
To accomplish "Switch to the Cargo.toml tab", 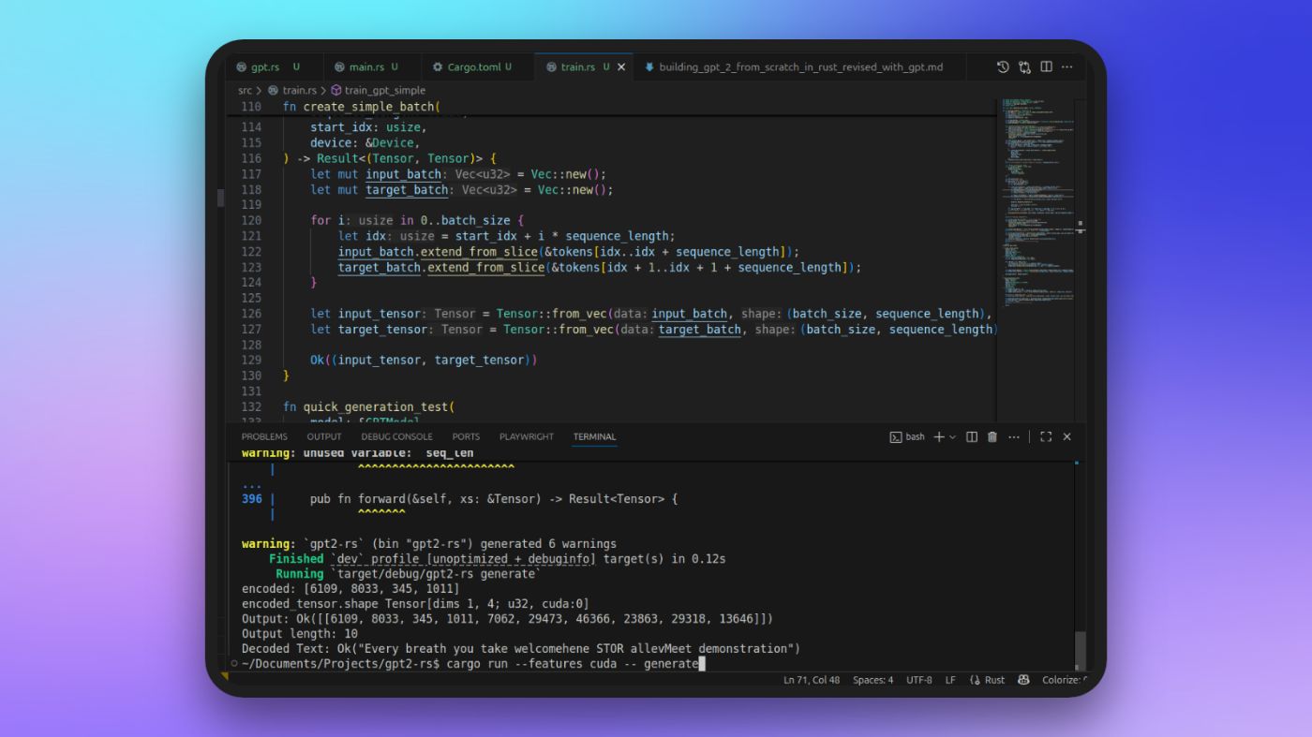I will click(x=473, y=67).
